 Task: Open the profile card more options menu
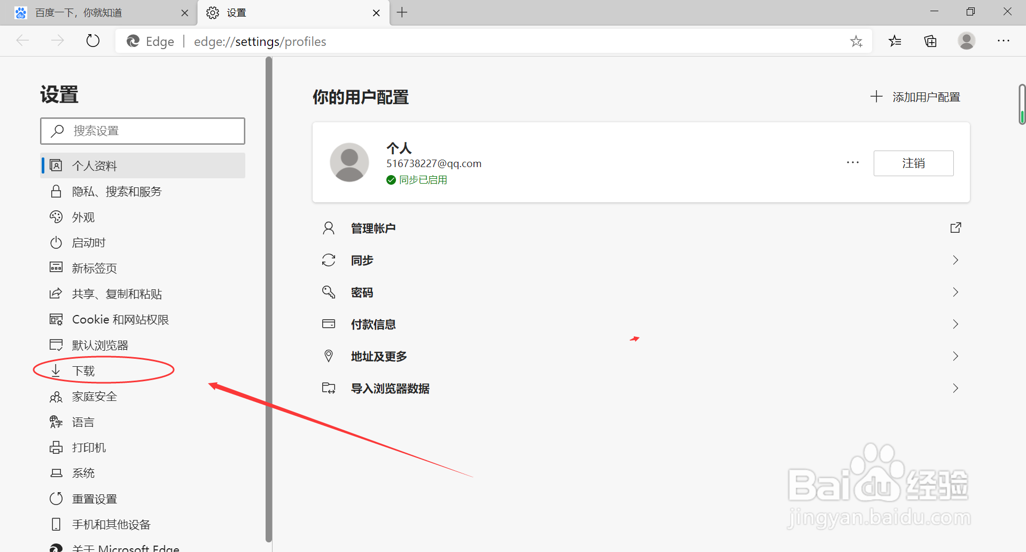[852, 163]
